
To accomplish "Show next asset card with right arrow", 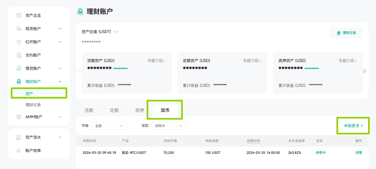I will click(364, 71).
